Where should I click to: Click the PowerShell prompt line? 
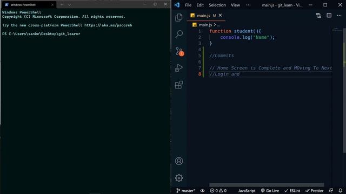click(41, 34)
